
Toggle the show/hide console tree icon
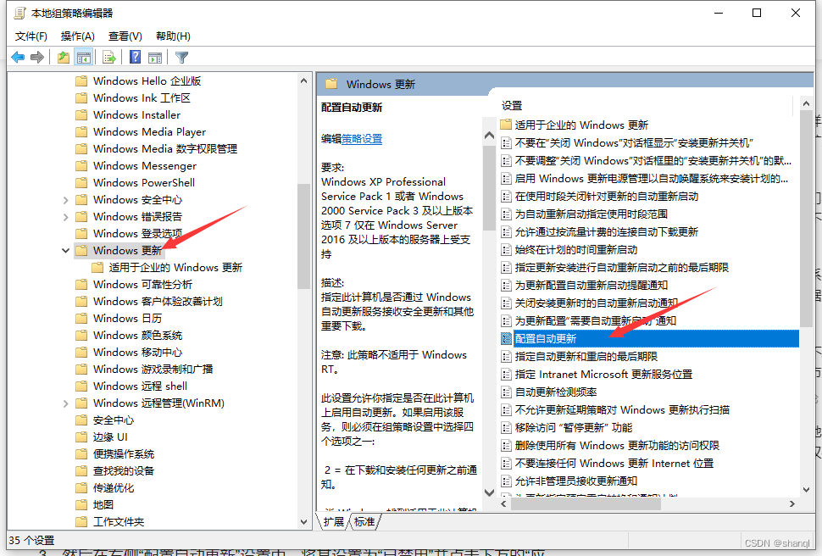point(84,57)
